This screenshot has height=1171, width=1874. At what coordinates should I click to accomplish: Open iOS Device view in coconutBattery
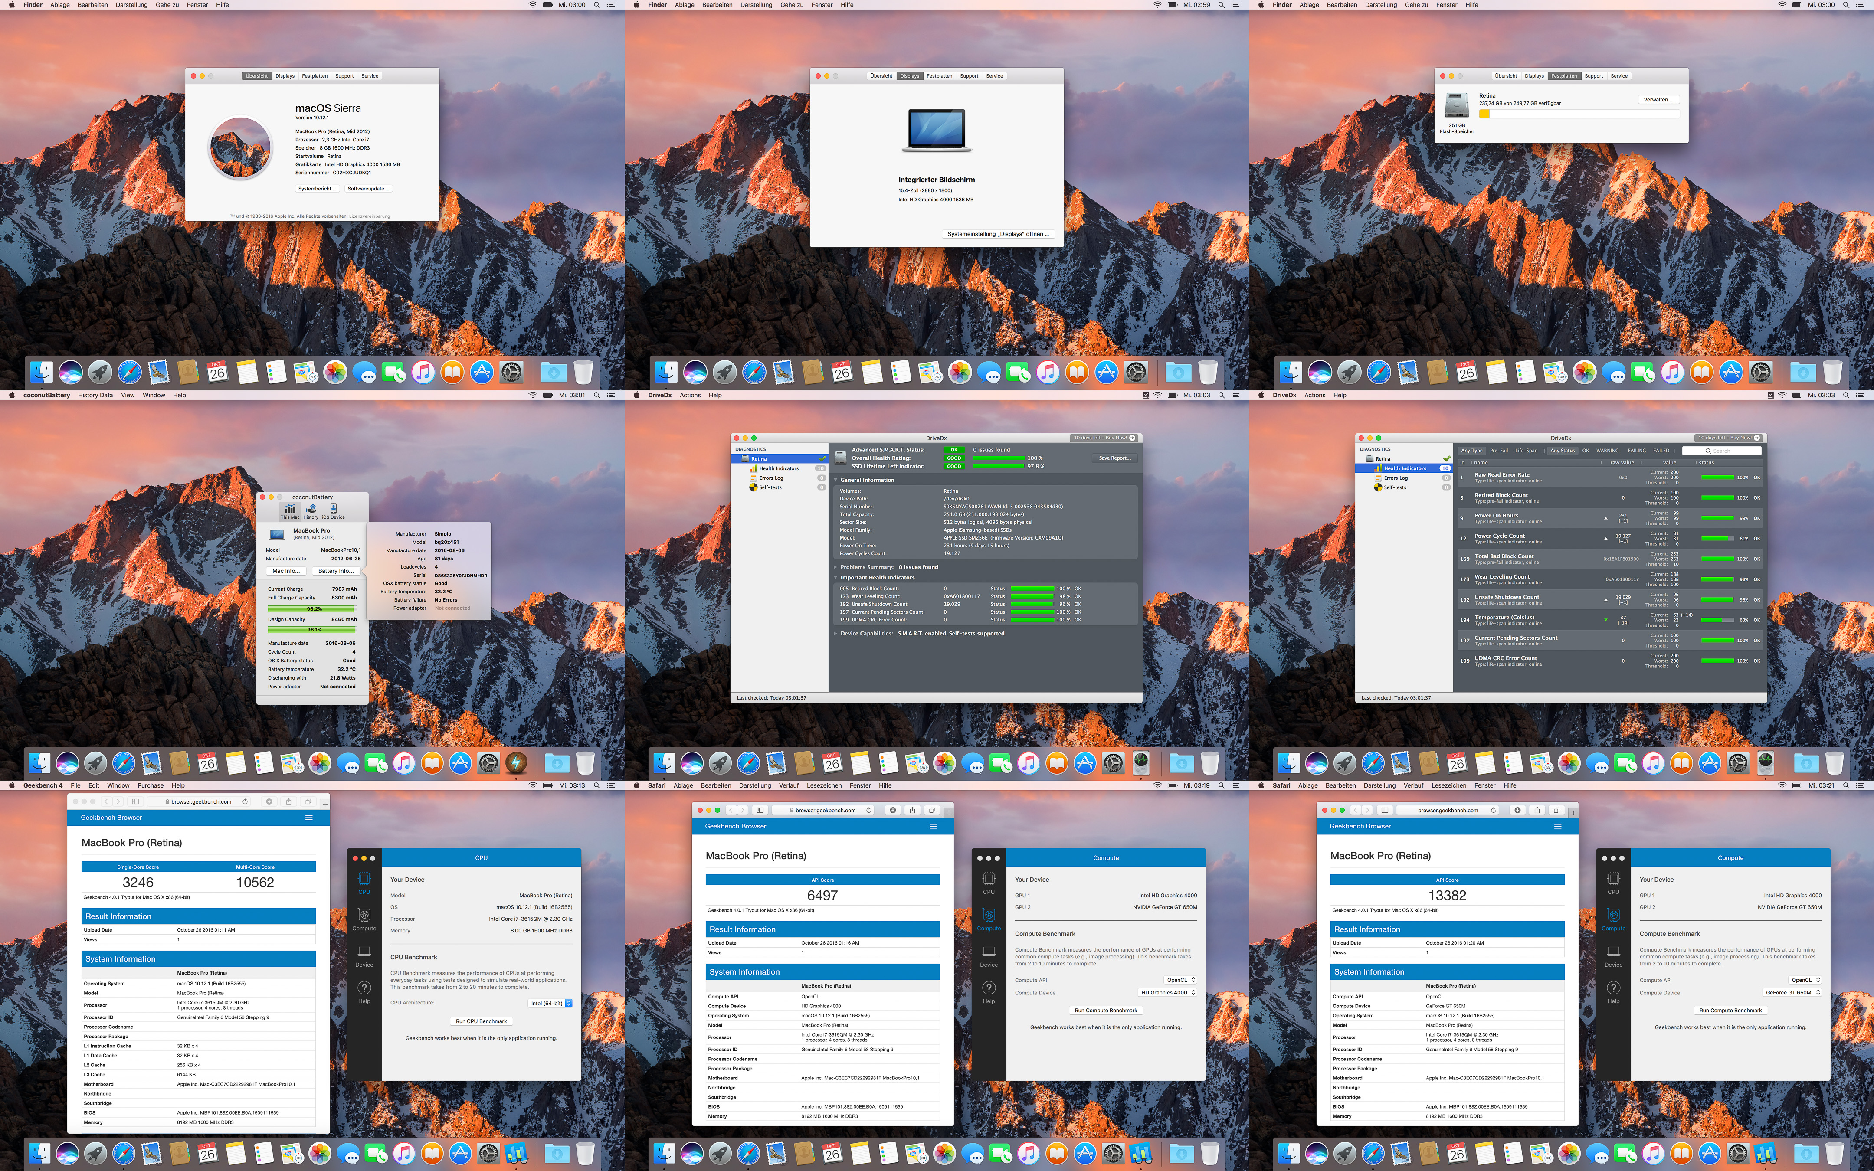pyautogui.click(x=334, y=511)
